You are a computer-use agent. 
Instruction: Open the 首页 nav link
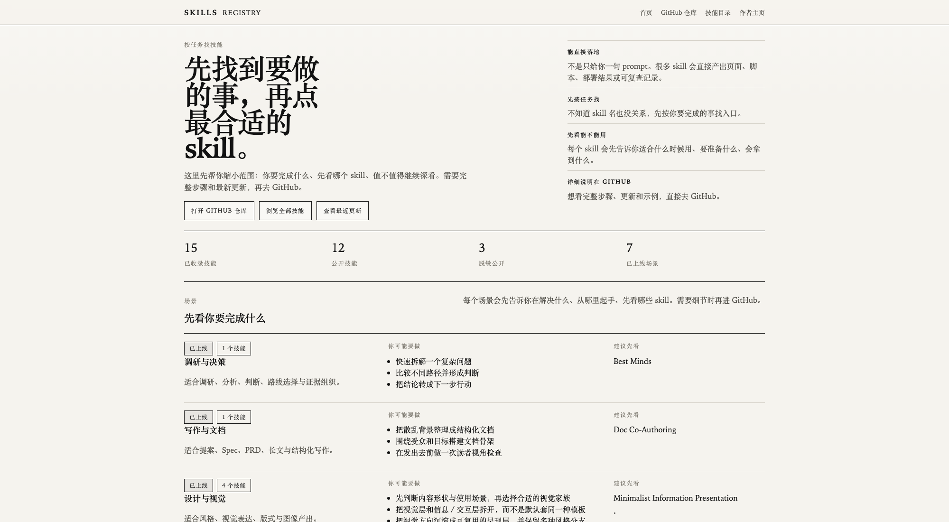click(x=646, y=13)
